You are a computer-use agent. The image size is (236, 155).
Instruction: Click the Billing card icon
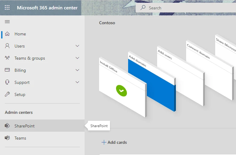(x=7, y=70)
